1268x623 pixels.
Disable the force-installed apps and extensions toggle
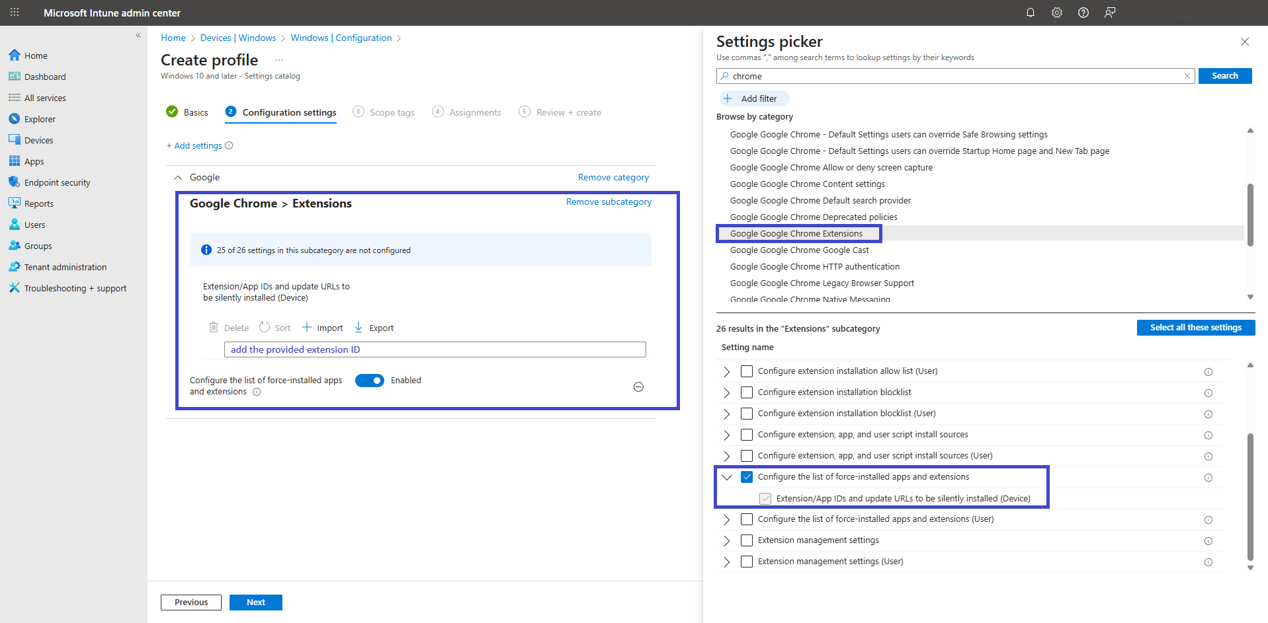370,381
